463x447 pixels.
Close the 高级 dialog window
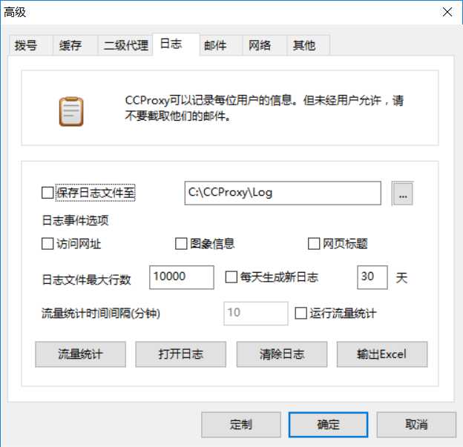pos(447,12)
